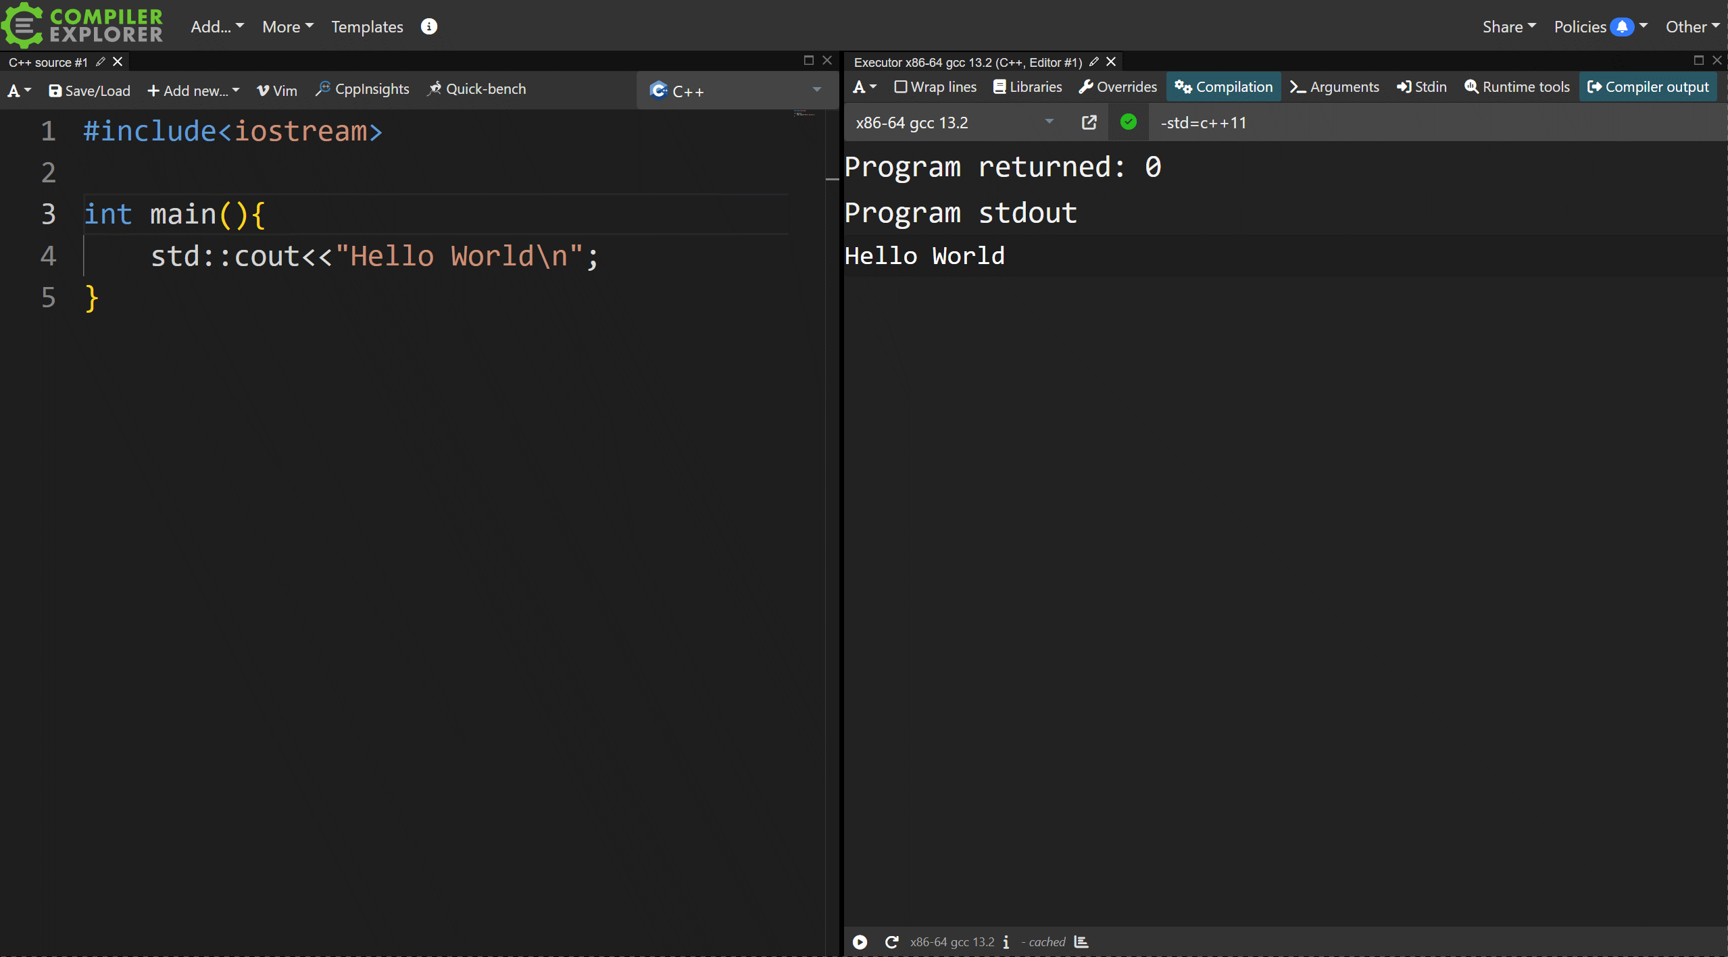Expand the Share menu options

click(x=1509, y=26)
